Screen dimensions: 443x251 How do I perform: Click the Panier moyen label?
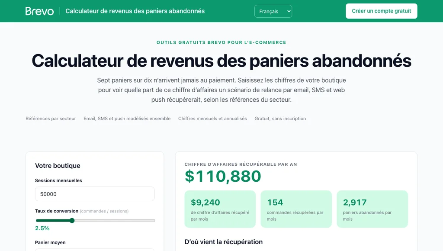point(50,242)
